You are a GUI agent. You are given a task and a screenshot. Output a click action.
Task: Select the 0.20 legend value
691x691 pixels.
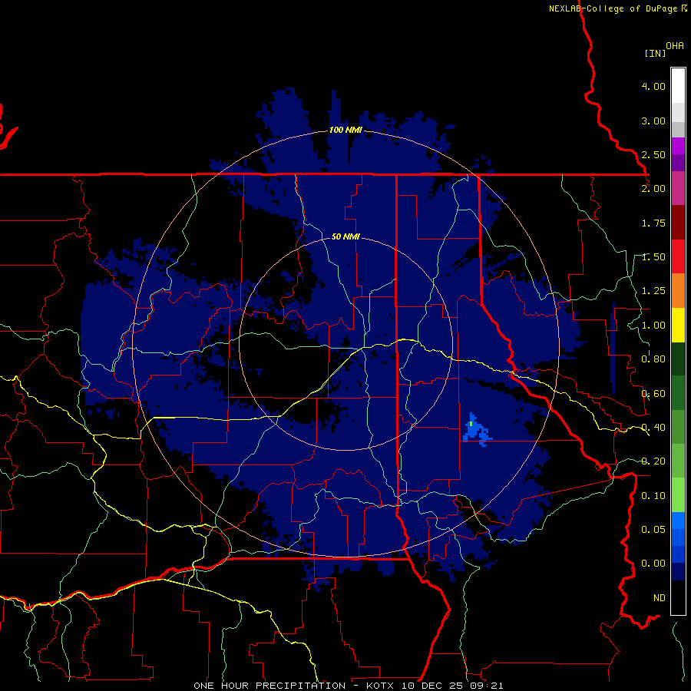pos(653,461)
